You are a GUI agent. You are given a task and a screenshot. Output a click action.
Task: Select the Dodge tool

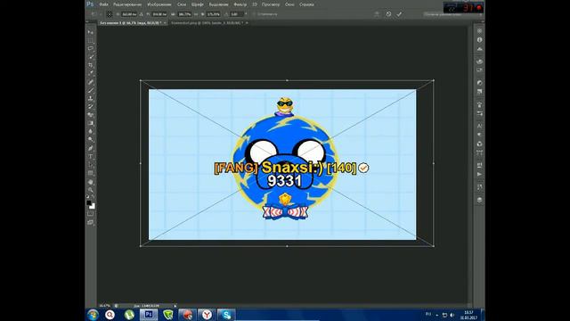pyautogui.click(x=90, y=140)
